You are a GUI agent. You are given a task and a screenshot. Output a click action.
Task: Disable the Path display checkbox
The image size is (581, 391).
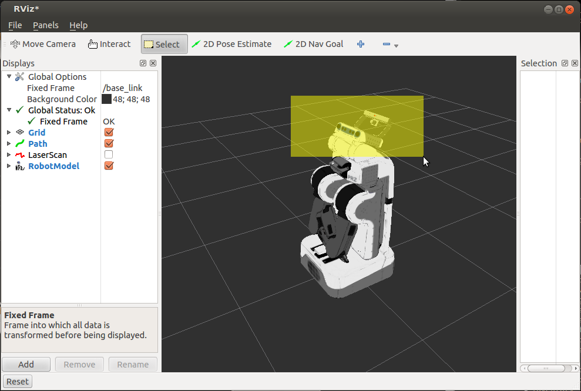[x=109, y=144]
